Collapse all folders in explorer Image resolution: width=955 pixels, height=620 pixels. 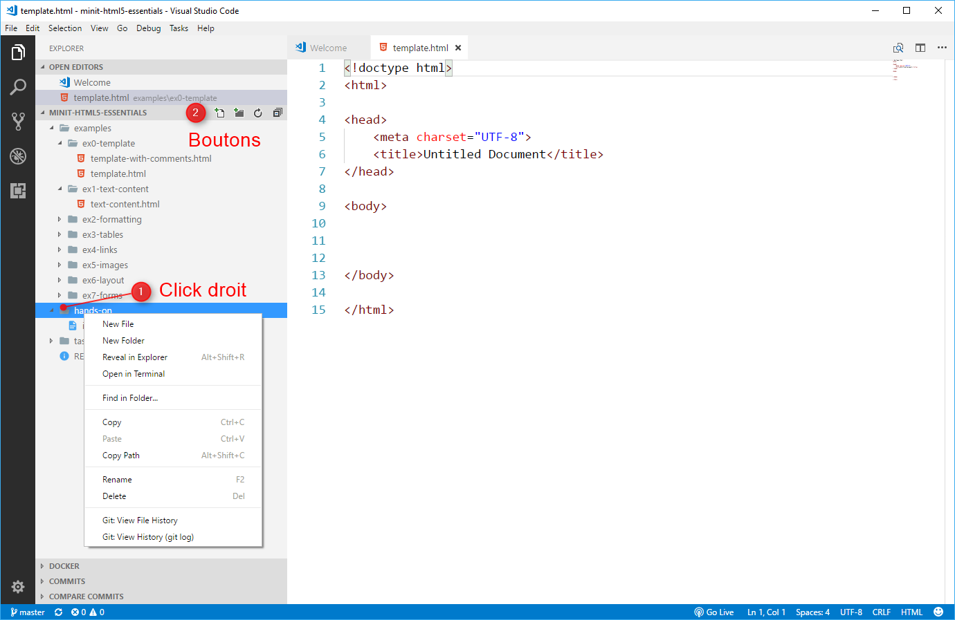278,113
